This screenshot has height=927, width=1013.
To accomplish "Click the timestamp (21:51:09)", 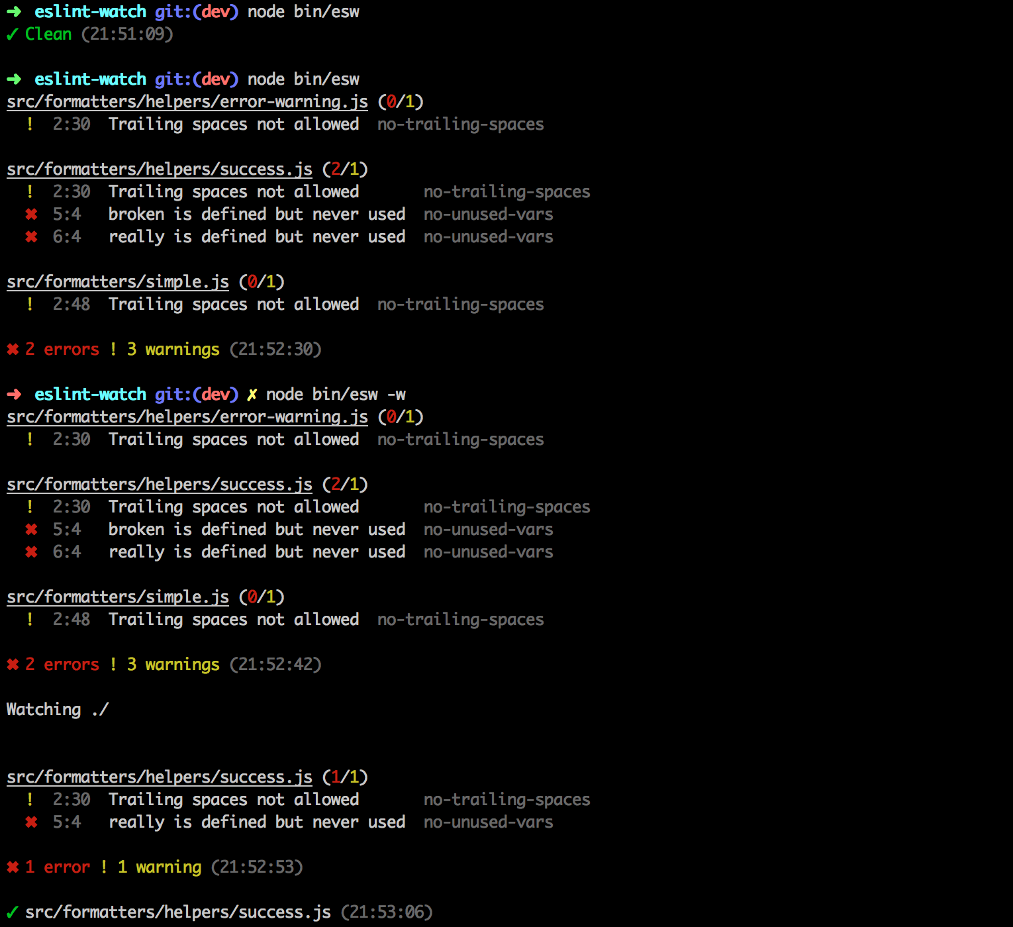I will coord(127,34).
